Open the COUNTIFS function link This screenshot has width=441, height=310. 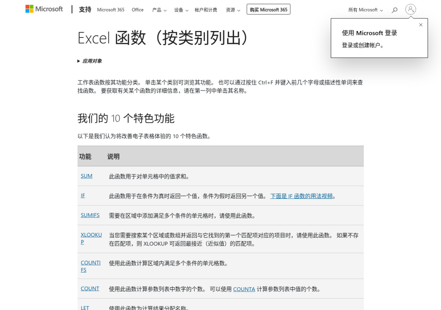coord(90,267)
